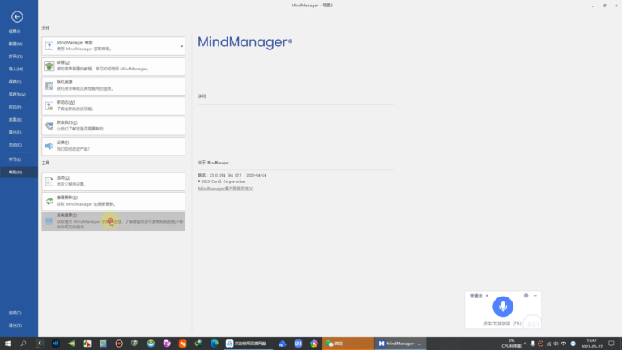Show hidden tray icons chevron

pyautogui.click(x=525, y=344)
